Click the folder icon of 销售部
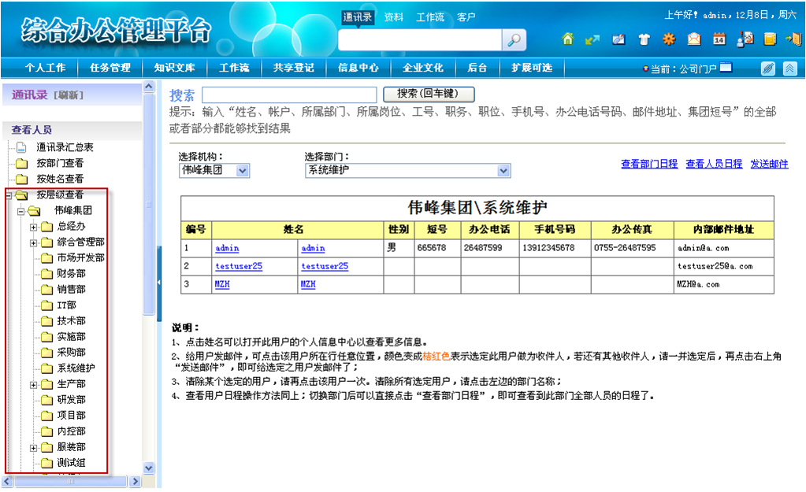 (46, 290)
